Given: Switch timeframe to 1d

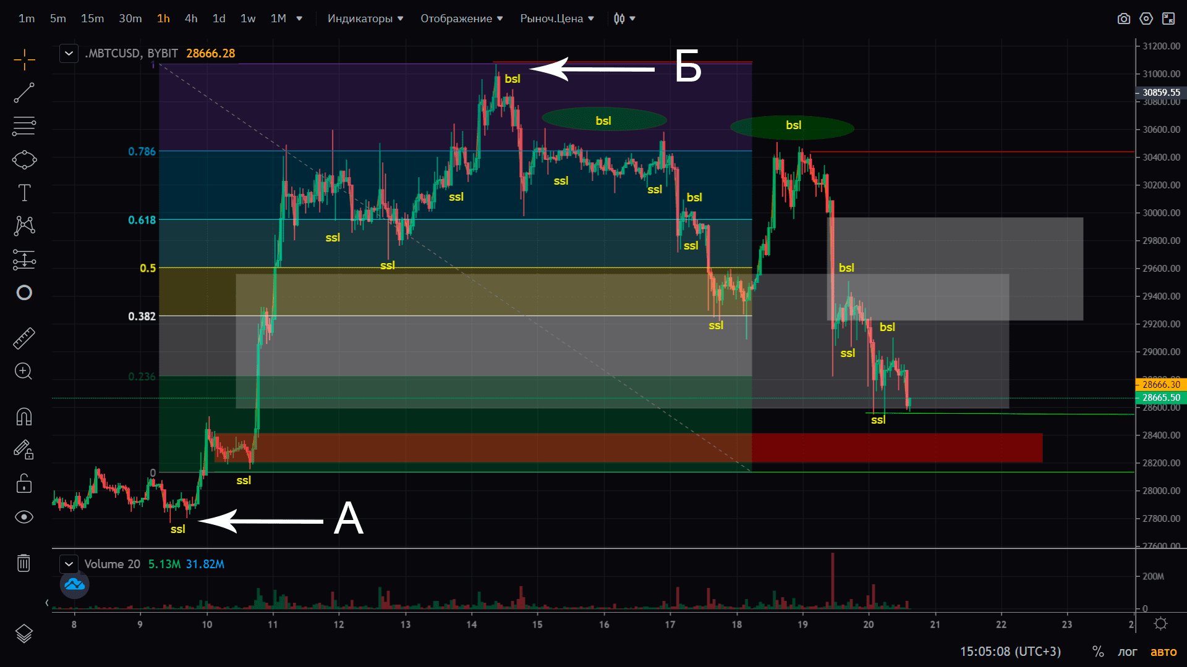Looking at the screenshot, I should (219, 19).
